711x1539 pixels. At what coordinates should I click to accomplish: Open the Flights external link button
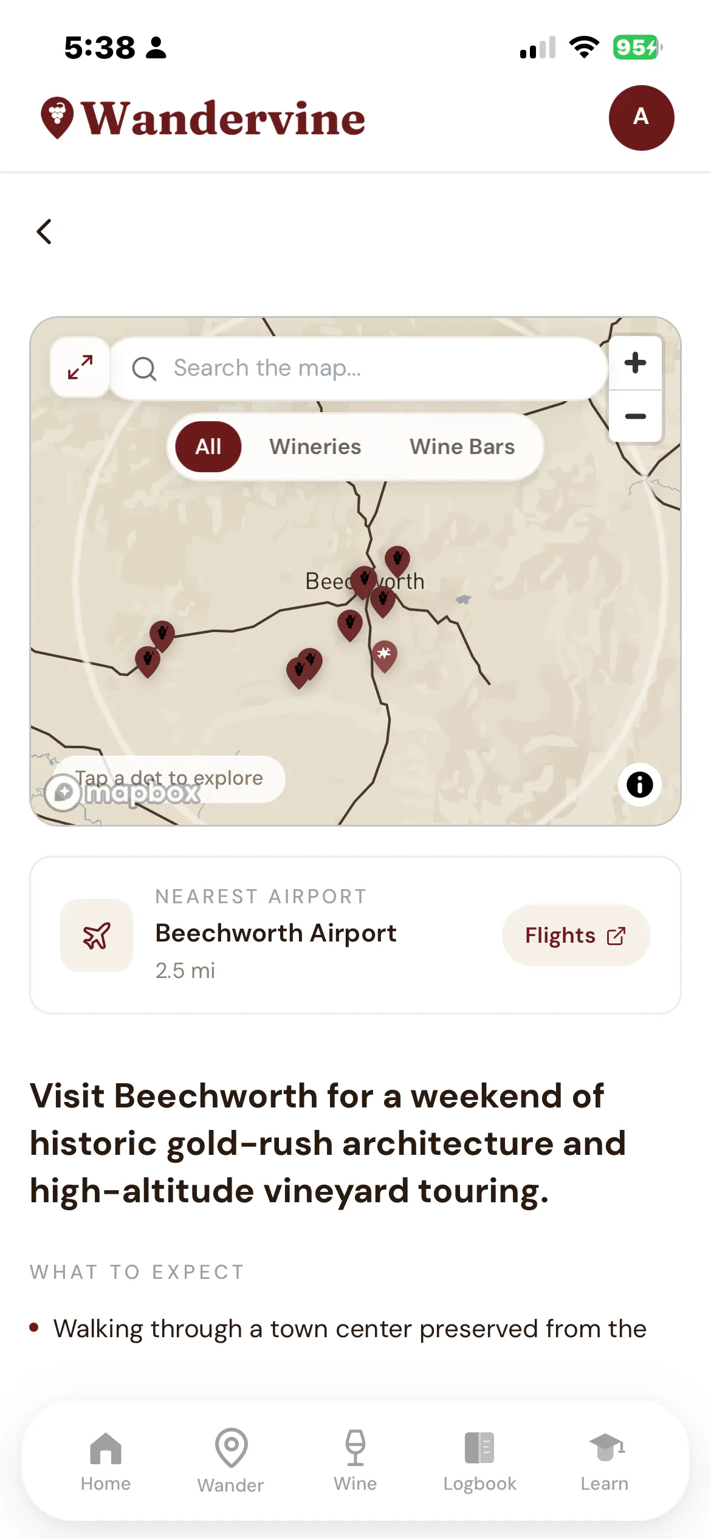click(x=575, y=935)
